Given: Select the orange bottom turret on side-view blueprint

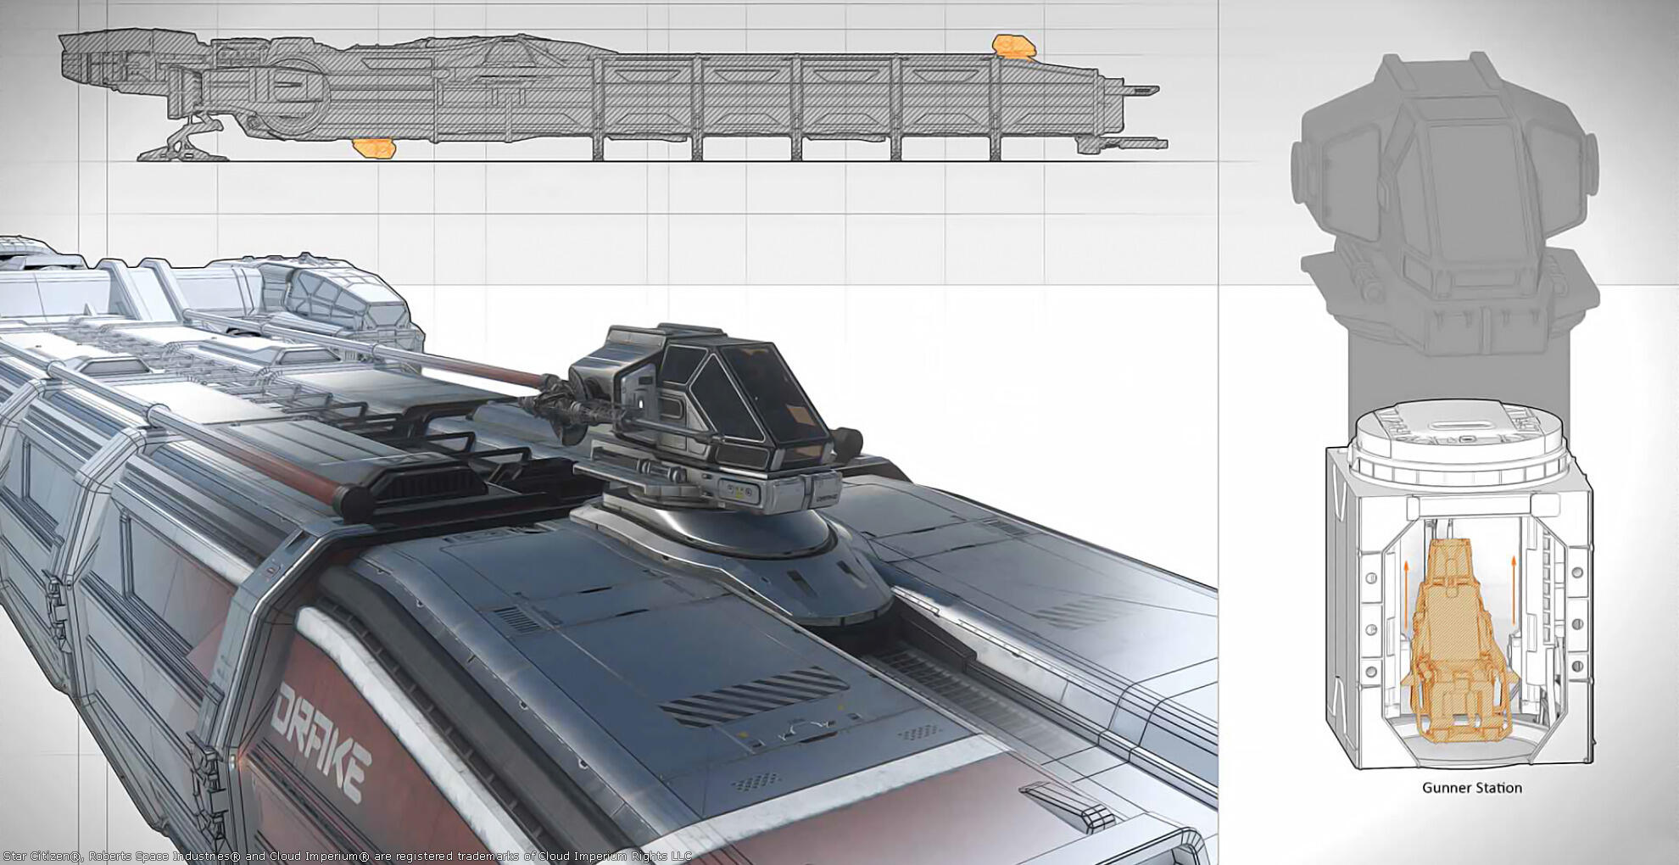Looking at the screenshot, I should pyautogui.click(x=374, y=148).
